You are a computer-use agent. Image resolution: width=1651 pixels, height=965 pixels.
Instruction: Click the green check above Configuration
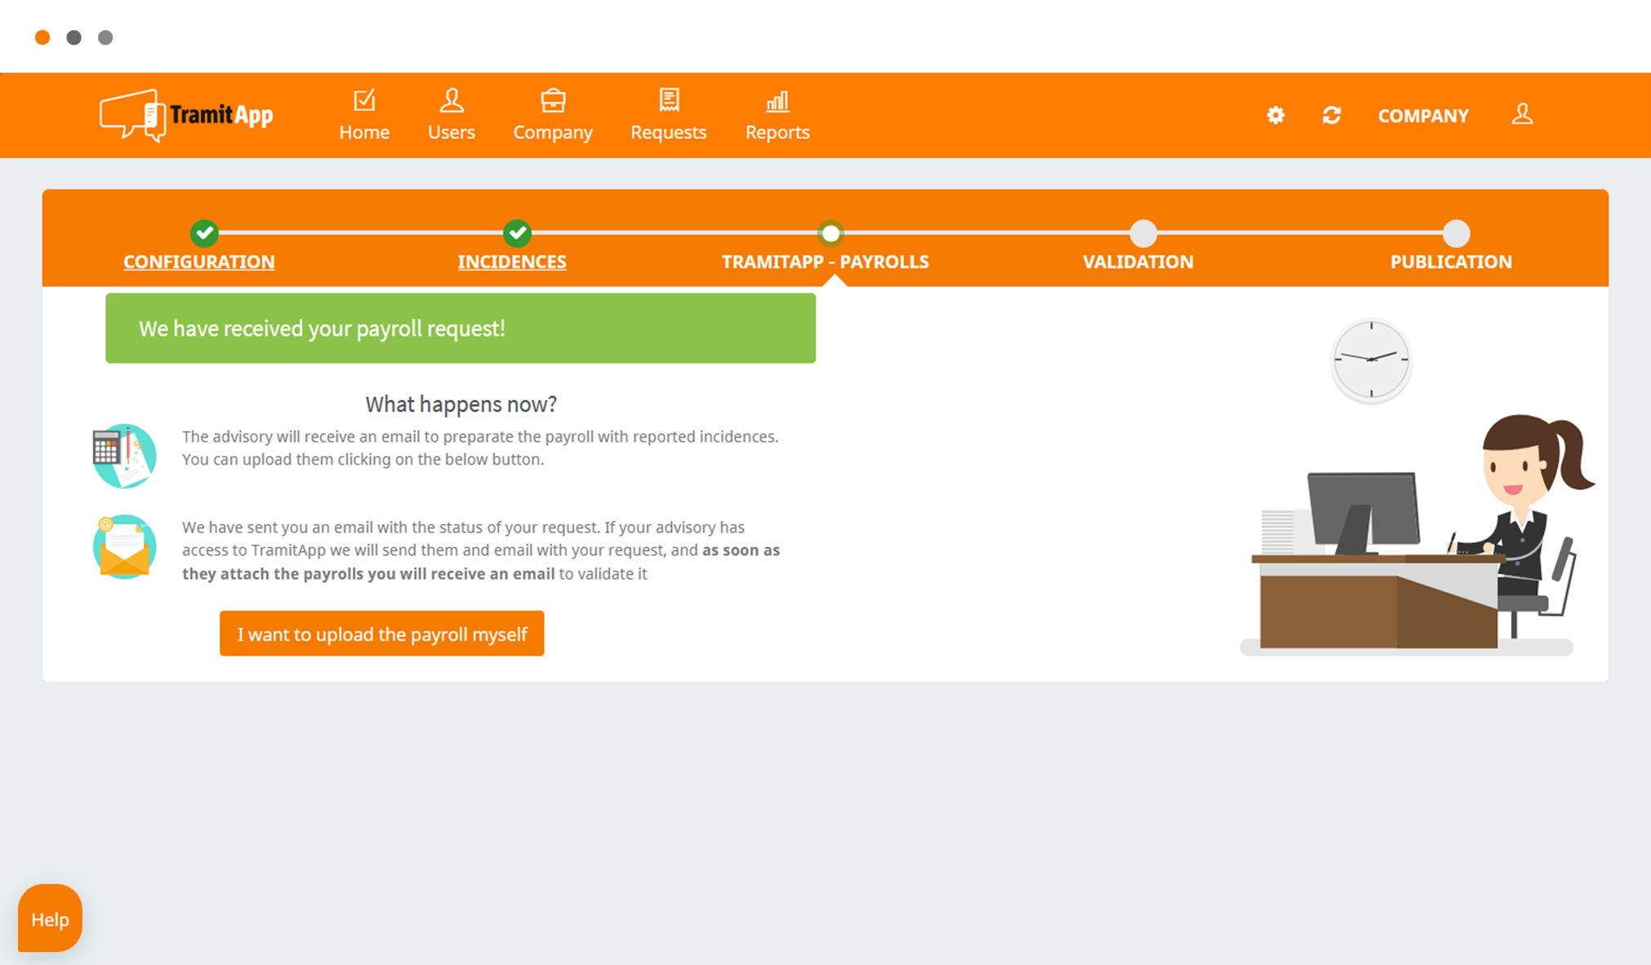pyautogui.click(x=204, y=233)
